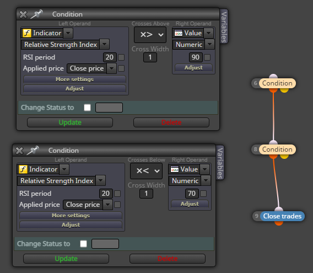Expand Value type dropdown in Crosses Below panel
This screenshot has width=313, height=273.
(x=205, y=169)
